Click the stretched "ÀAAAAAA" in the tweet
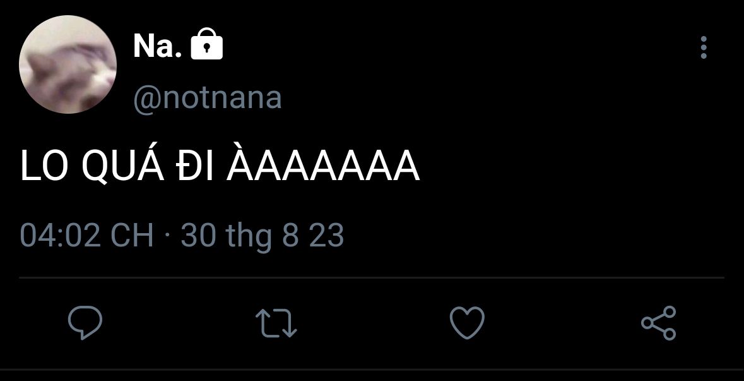Image resolution: width=744 pixels, height=381 pixels. 322,168
